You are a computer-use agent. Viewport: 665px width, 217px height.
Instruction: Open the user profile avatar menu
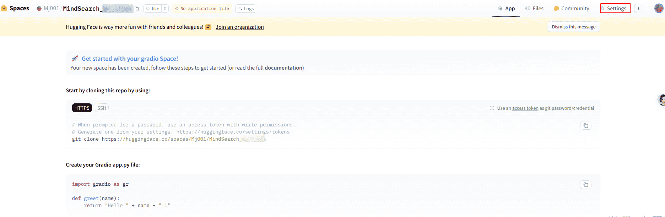(659, 9)
